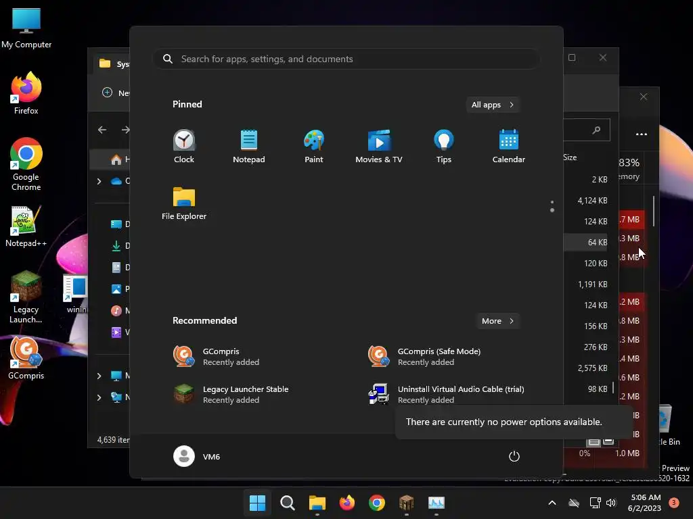Select the Google Chrome desktop shortcut
The image size is (693, 519).
[x=26, y=164]
